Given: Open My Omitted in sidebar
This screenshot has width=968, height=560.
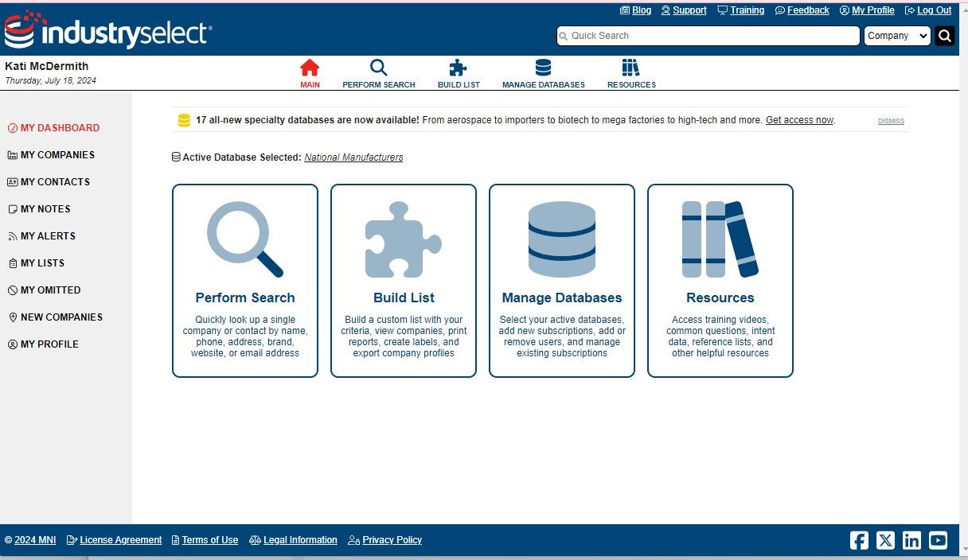Looking at the screenshot, I should tap(44, 290).
